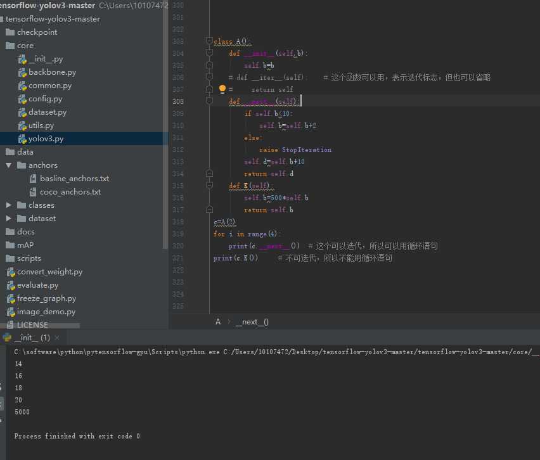The image size is (540, 460).
Task: Select the mAP folder icon
Action: pyautogui.click(x=10, y=245)
